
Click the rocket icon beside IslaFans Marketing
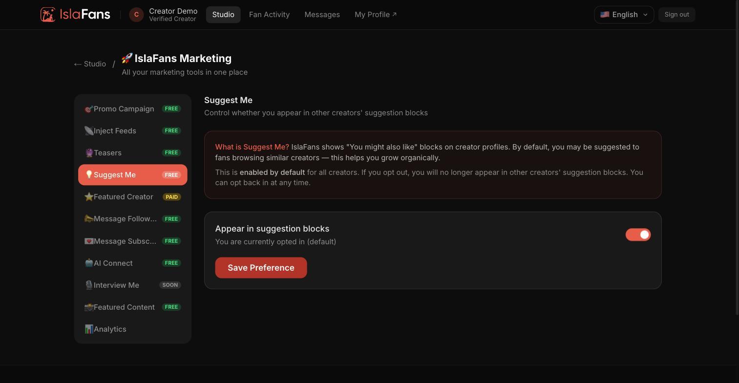pyautogui.click(x=127, y=58)
